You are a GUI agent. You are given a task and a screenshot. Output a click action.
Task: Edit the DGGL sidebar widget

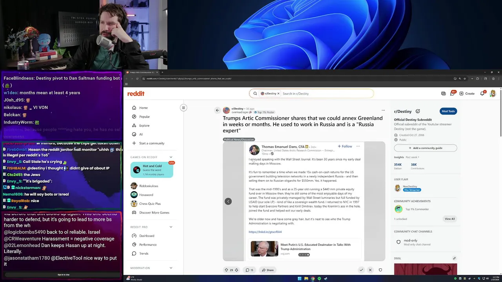click(454, 258)
